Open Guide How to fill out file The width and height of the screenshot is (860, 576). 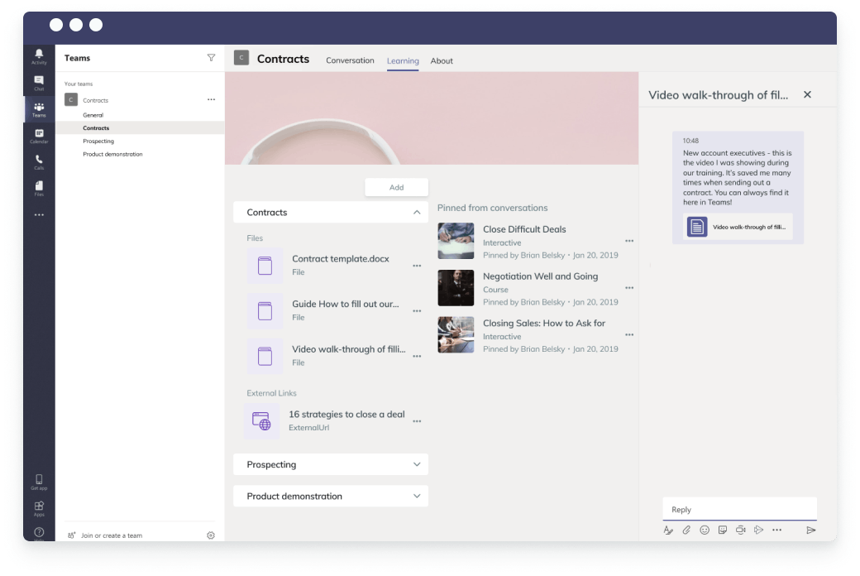click(346, 304)
